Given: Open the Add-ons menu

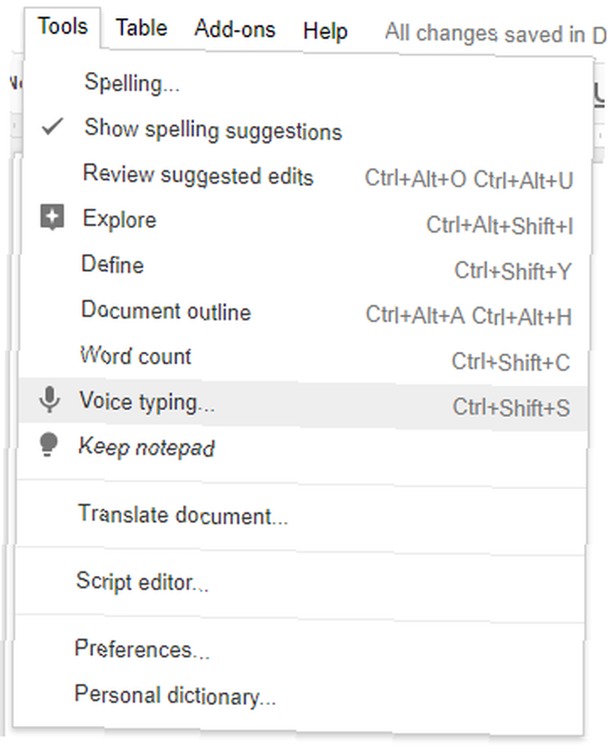Looking at the screenshot, I should pos(235,29).
